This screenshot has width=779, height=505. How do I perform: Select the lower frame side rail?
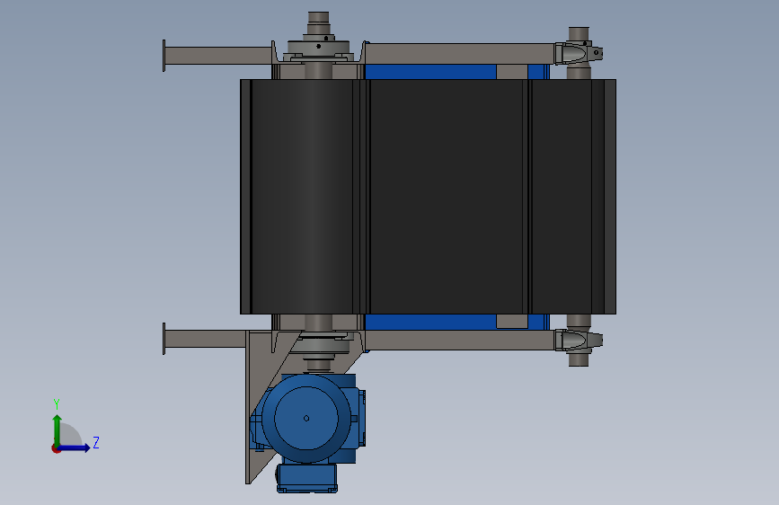point(459,340)
